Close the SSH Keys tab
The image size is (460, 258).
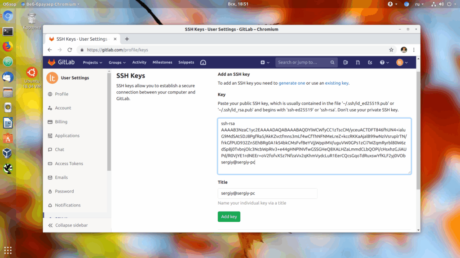coord(115,39)
